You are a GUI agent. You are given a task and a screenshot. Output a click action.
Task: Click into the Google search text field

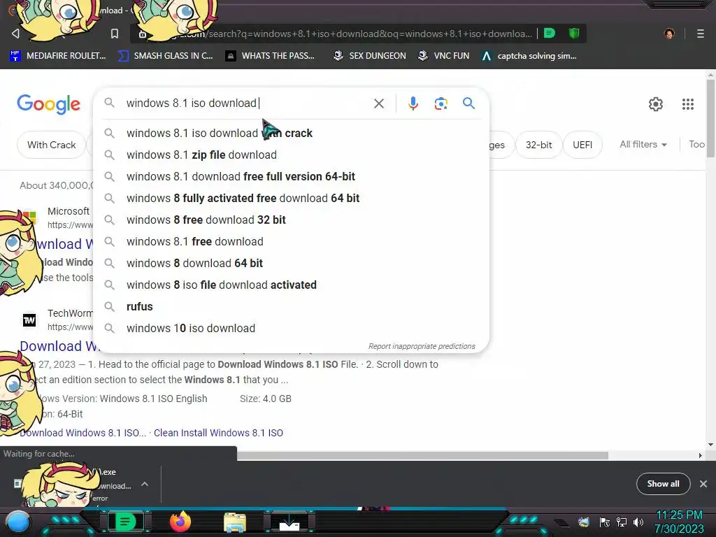[x=247, y=103]
